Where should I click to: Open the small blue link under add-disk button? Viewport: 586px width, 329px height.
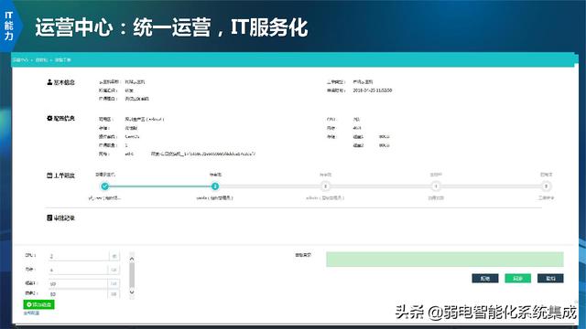31,313
